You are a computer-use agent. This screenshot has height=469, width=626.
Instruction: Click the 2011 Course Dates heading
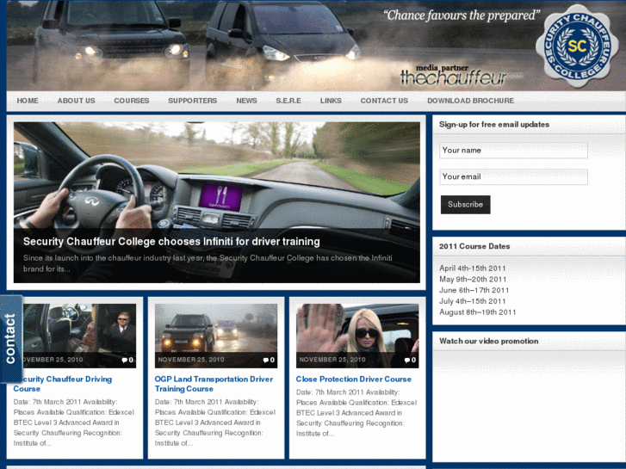pyautogui.click(x=474, y=246)
